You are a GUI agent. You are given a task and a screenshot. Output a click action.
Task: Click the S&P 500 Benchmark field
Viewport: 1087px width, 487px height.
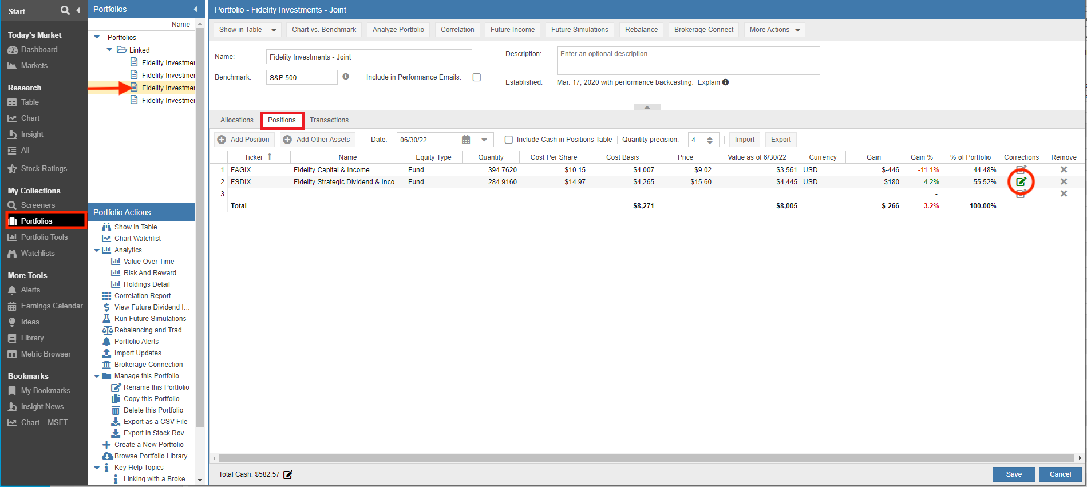[x=302, y=77]
